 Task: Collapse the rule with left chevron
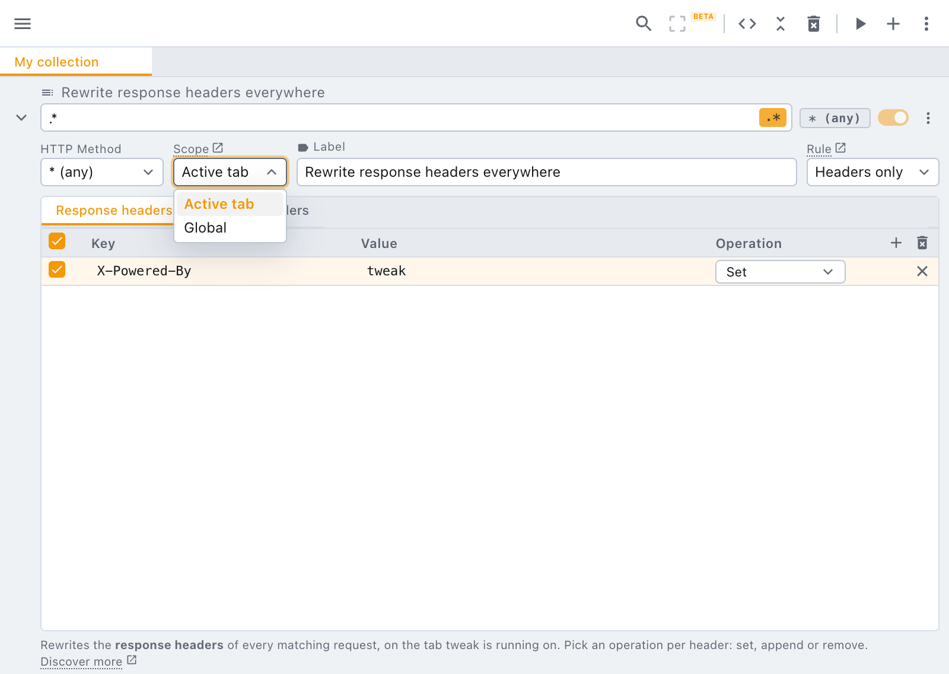pyautogui.click(x=21, y=117)
